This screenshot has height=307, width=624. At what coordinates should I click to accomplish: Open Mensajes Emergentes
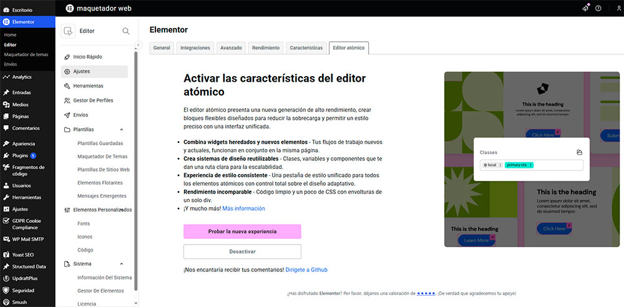pos(102,196)
